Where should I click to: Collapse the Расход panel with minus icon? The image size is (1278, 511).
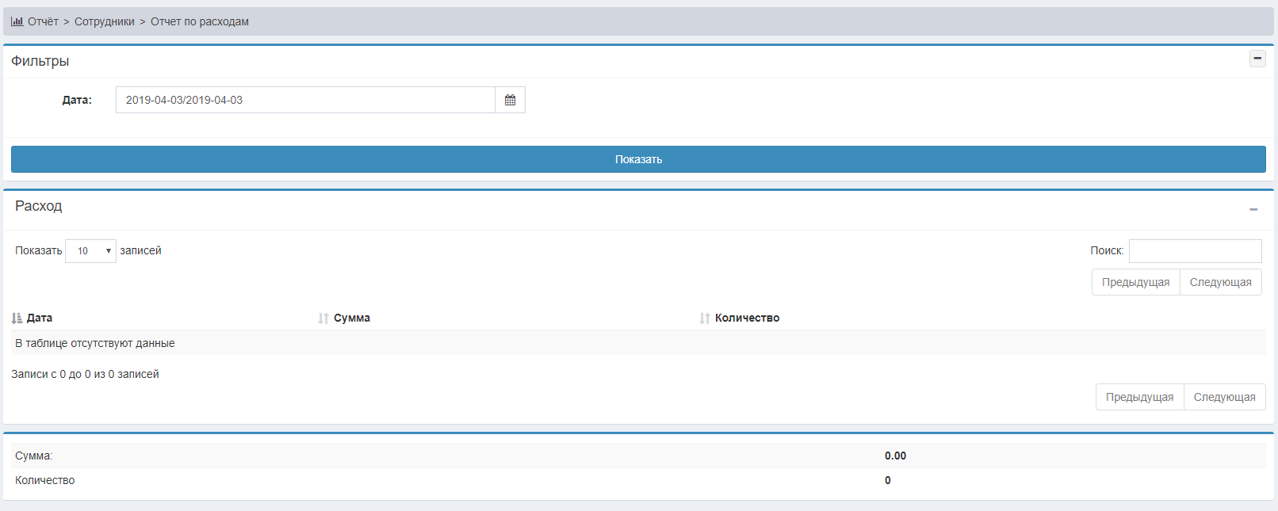coord(1253,209)
